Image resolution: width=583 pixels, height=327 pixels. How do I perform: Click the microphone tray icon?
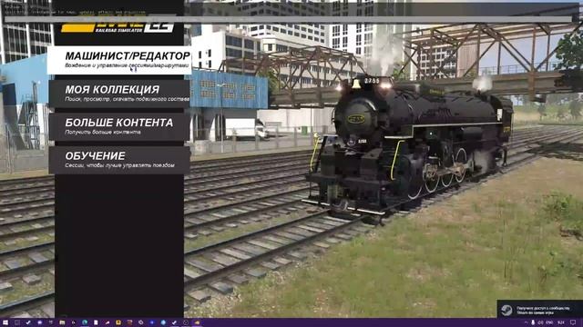(x=533, y=322)
